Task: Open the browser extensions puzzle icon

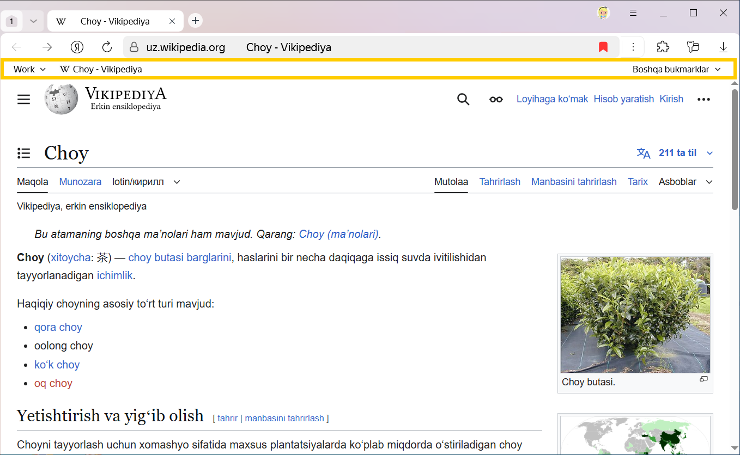Action: tap(663, 47)
